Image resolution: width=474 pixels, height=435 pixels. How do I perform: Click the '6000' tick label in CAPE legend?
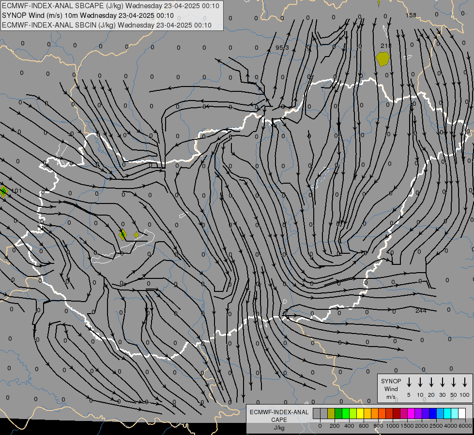(465, 426)
